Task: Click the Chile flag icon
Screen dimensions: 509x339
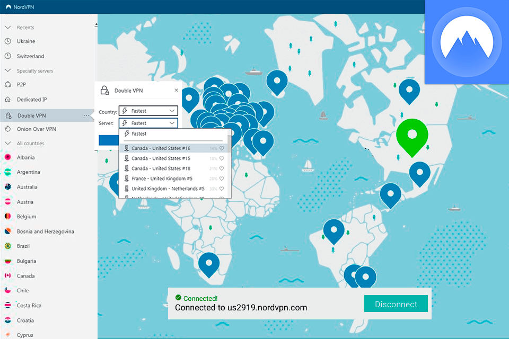Action: (x=8, y=290)
